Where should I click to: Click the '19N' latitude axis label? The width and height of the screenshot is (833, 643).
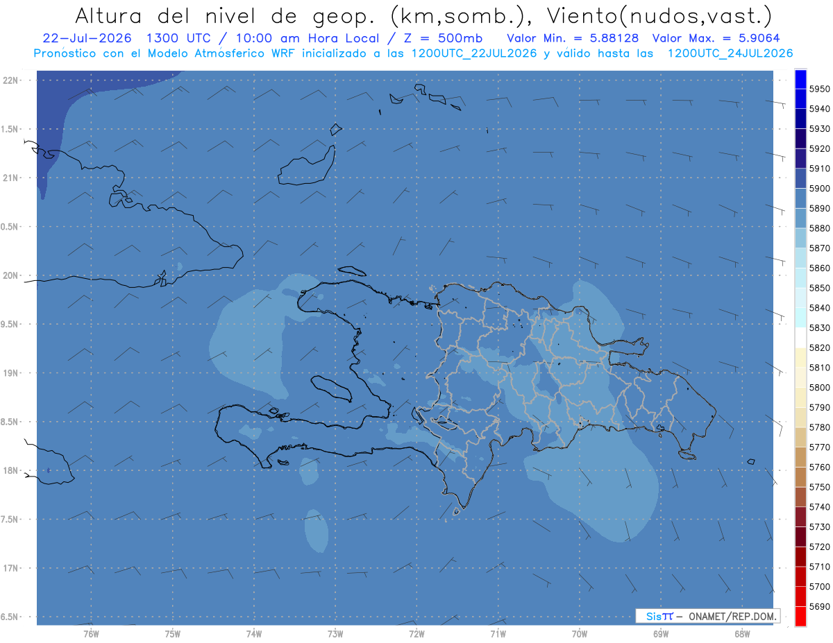(11, 373)
